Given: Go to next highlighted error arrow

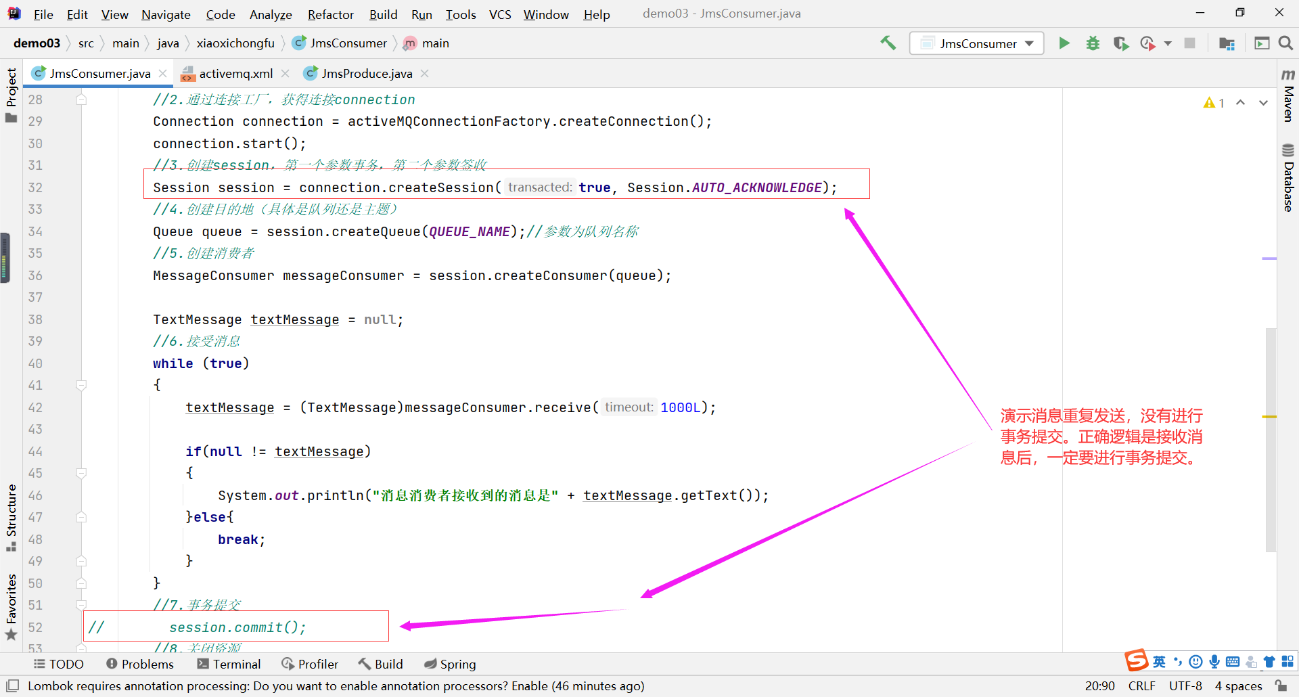Looking at the screenshot, I should click(x=1263, y=103).
